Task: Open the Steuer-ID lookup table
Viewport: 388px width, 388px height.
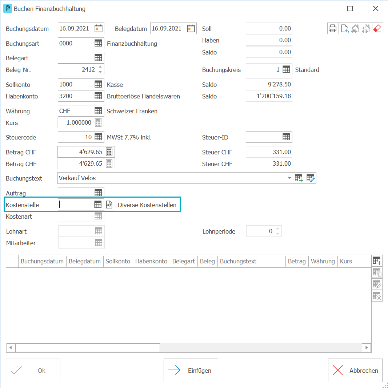Action: (x=286, y=137)
